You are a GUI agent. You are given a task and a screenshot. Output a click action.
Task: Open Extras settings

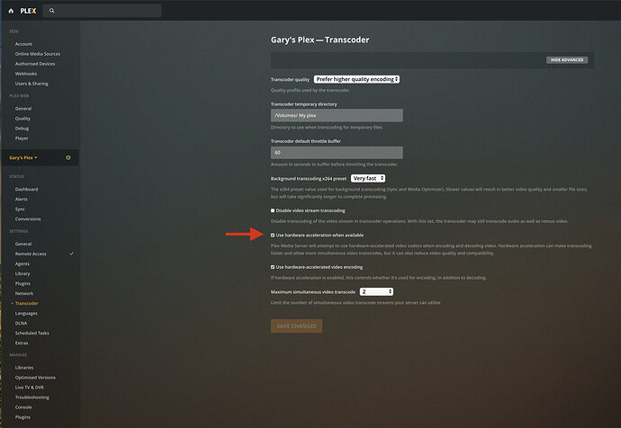(22, 343)
